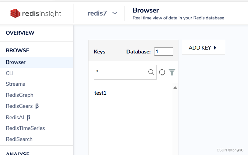Click the search magnifier icon

(151, 72)
